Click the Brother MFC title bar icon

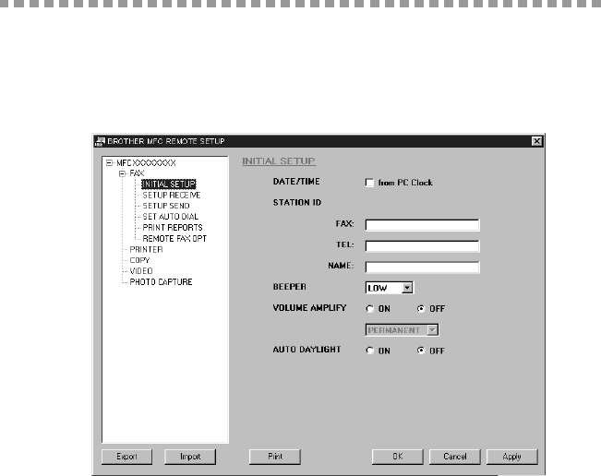point(100,141)
